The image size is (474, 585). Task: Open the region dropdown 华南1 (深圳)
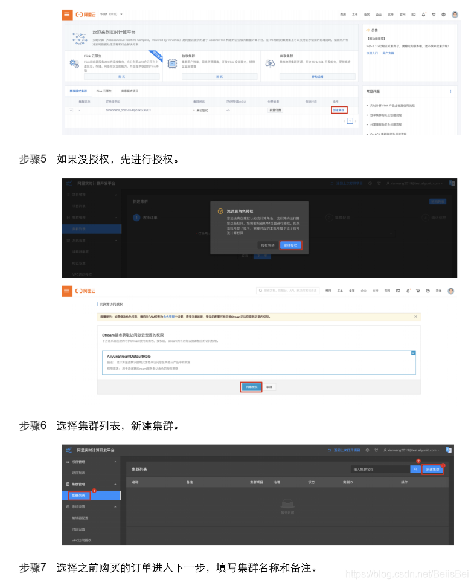tap(111, 14)
